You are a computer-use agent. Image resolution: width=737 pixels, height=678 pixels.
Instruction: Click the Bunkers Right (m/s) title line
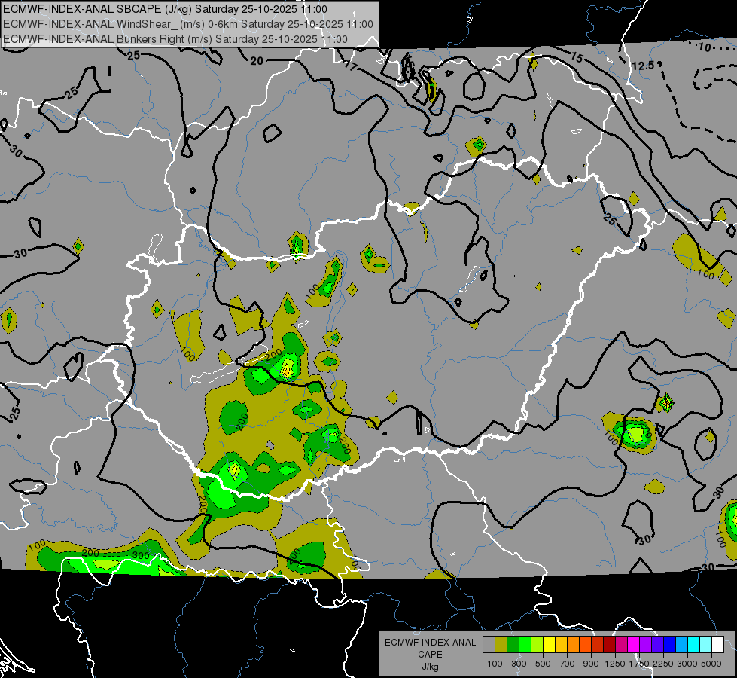pyautogui.click(x=175, y=39)
